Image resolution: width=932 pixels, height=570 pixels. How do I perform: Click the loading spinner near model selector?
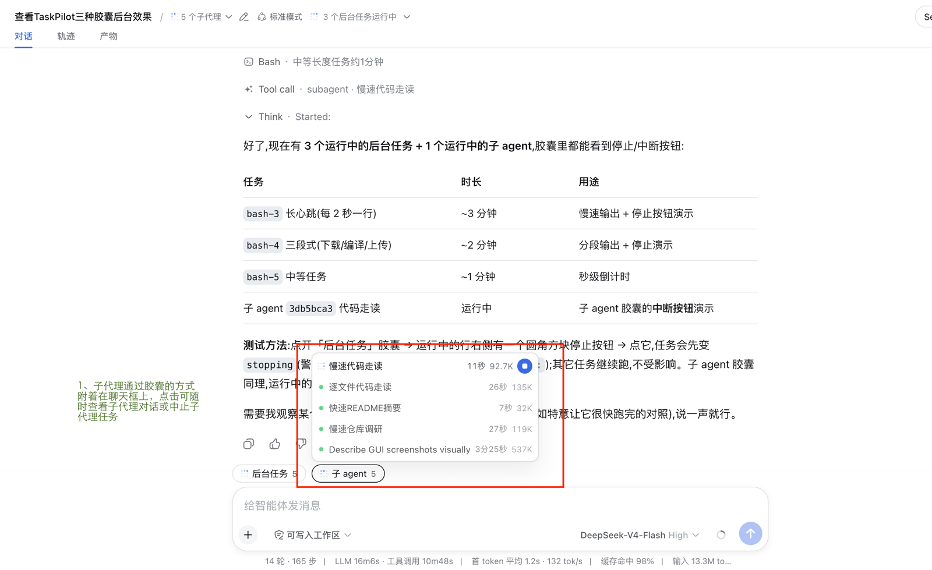point(721,534)
